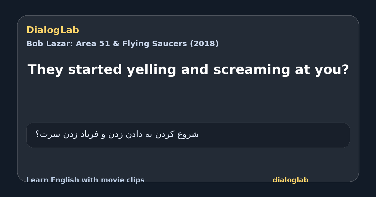376x197 pixels.
Task: Click the Persian question mark in translation
Action: (37, 134)
